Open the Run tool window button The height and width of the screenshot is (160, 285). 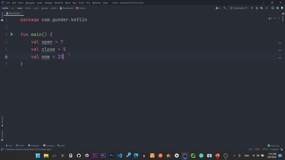(9, 145)
